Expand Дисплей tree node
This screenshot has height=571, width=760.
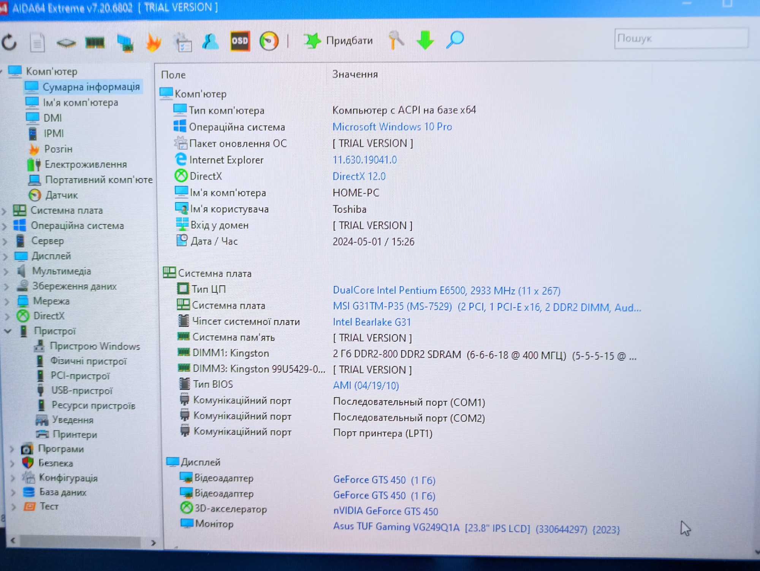5,257
